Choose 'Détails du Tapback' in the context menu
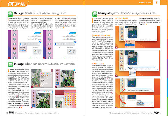This screenshot has height=116, width=168. [x=44, y=77]
